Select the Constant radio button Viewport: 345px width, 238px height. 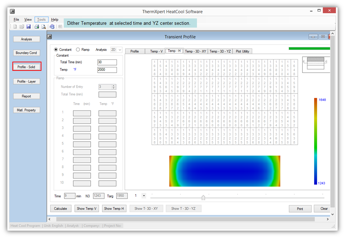coord(56,50)
